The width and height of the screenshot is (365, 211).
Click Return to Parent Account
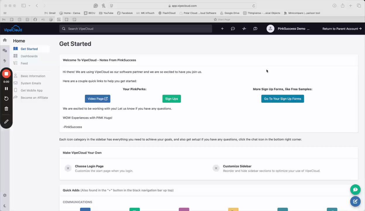(x=342, y=29)
